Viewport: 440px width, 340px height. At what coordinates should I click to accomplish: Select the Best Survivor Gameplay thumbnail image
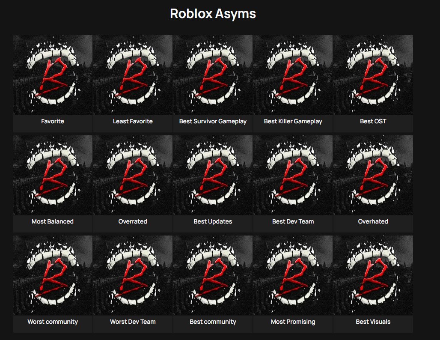pos(213,75)
